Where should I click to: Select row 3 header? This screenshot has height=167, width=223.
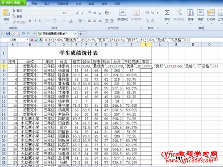4,66
